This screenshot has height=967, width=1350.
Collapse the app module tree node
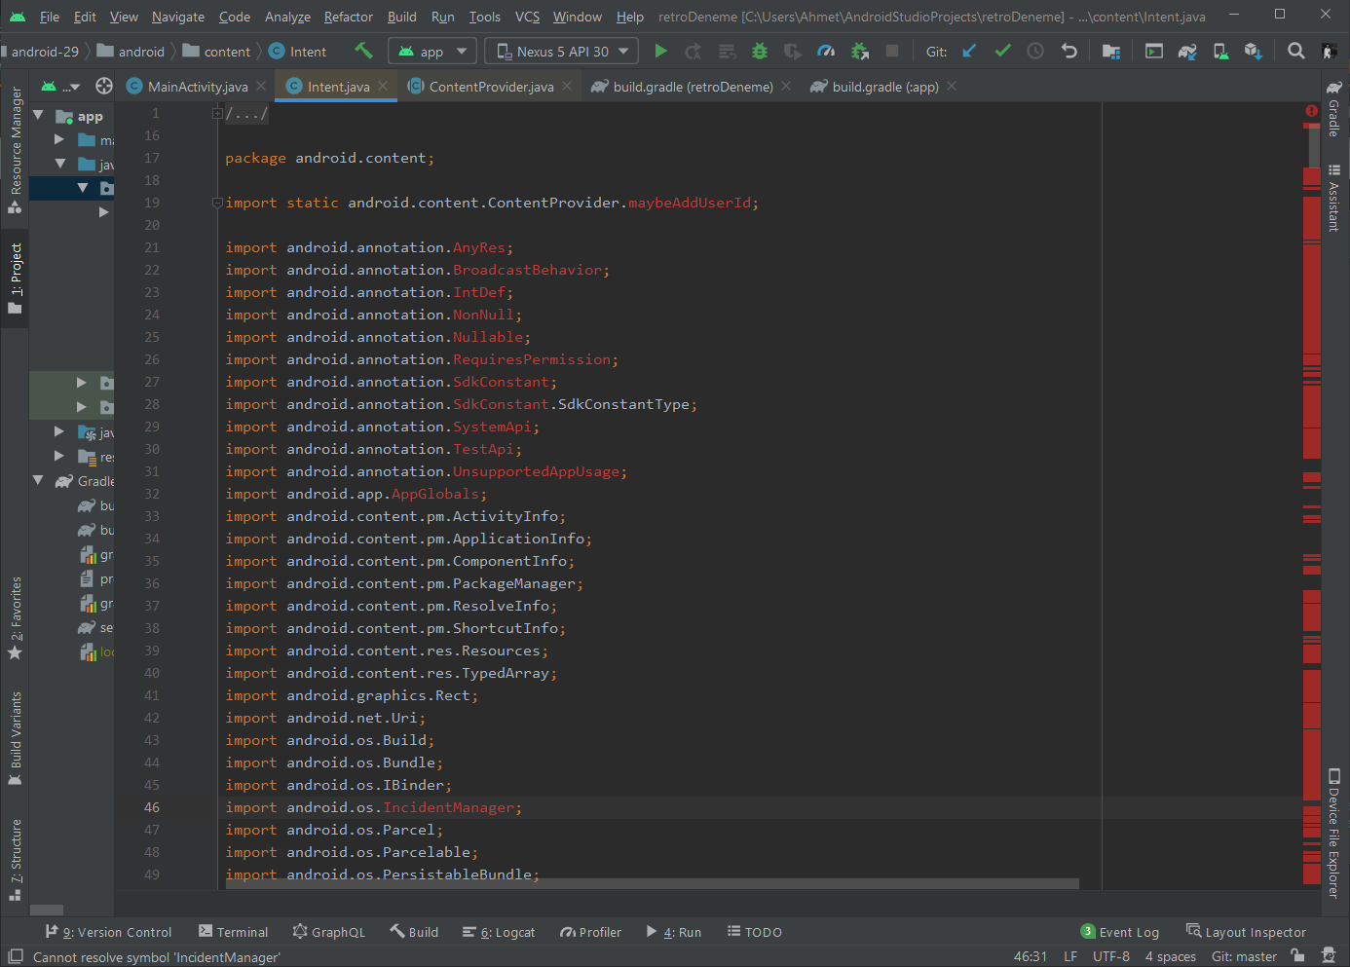(38, 116)
